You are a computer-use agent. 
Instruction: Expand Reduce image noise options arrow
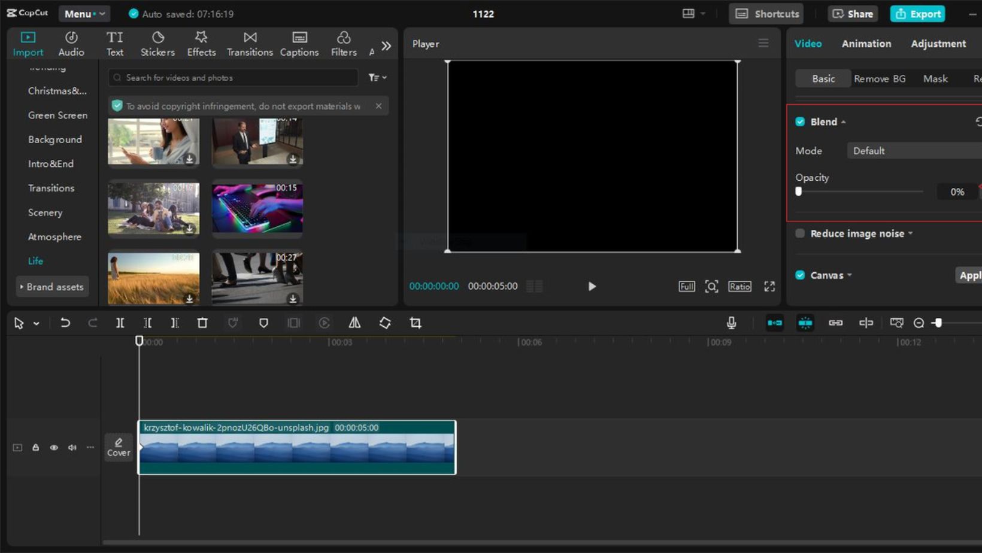[911, 233]
